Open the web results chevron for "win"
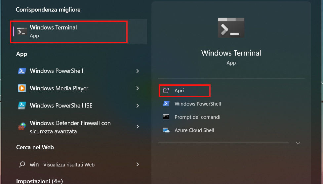Screen dimensions: 323x184 (138, 164)
